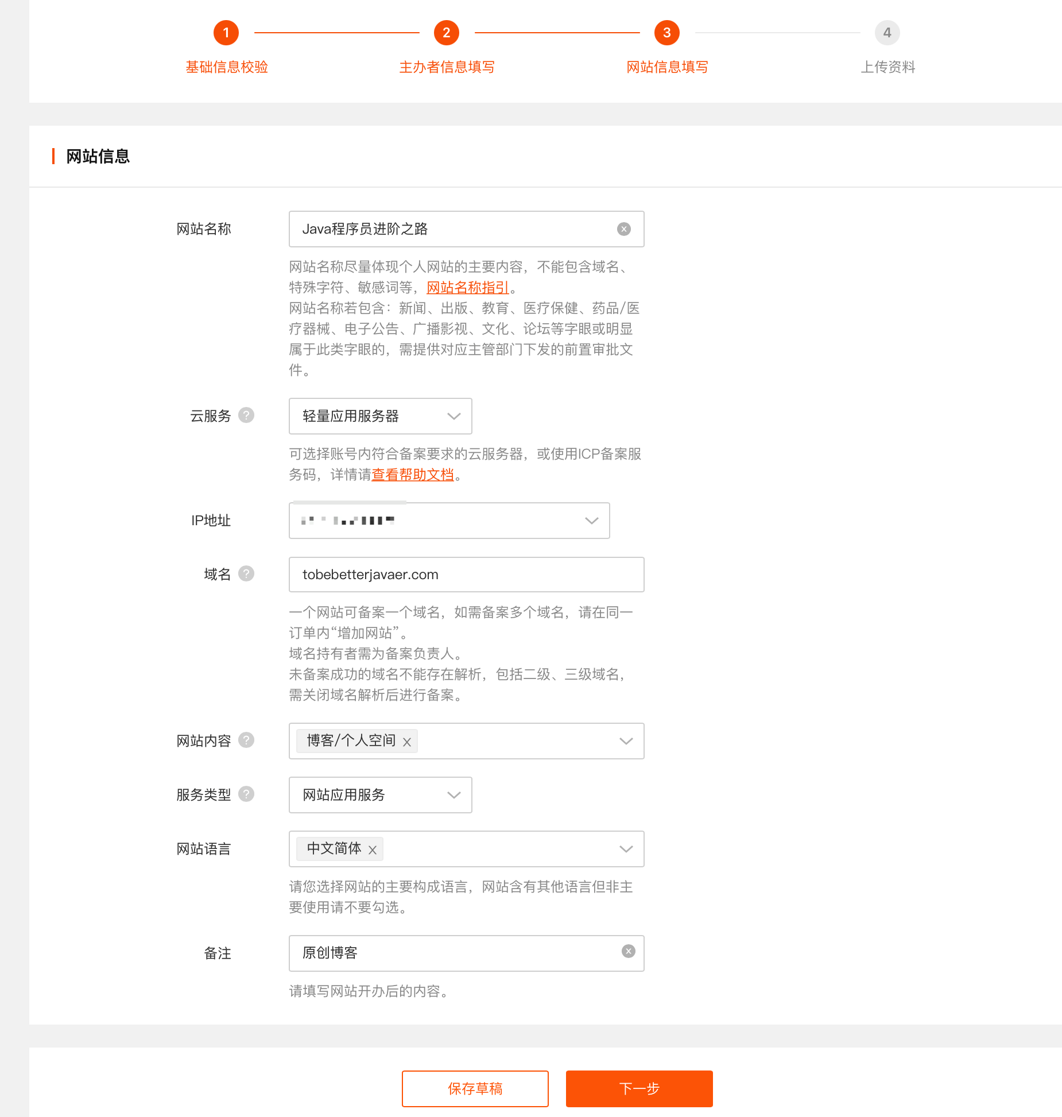
Task: Go to step 1 基础信息校验
Action: click(x=226, y=33)
